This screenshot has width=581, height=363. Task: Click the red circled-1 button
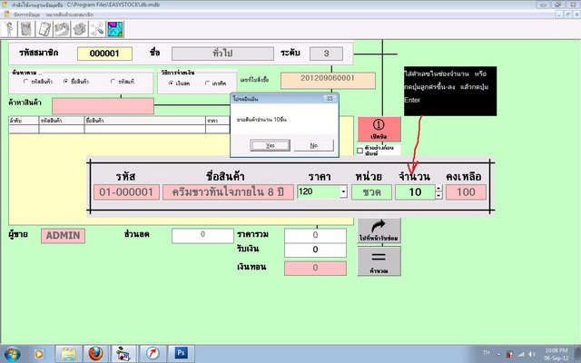tap(378, 129)
